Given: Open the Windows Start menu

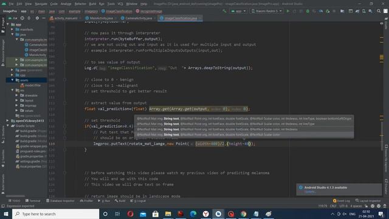Looking at the screenshot, I should (x=6, y=214).
